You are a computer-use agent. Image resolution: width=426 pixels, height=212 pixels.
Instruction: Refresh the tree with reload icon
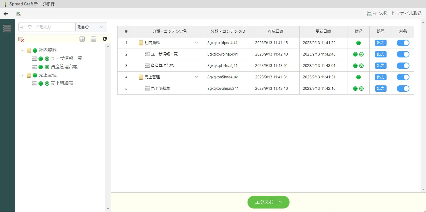(x=105, y=39)
